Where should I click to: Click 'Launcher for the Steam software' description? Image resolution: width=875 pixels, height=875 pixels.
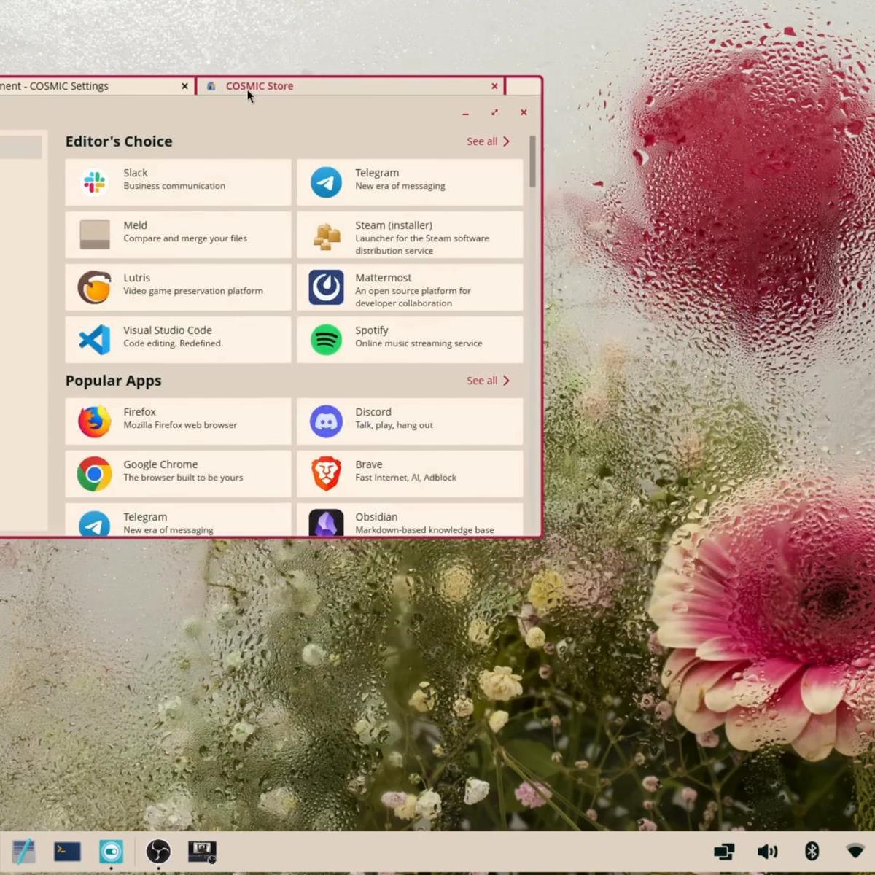(x=422, y=238)
